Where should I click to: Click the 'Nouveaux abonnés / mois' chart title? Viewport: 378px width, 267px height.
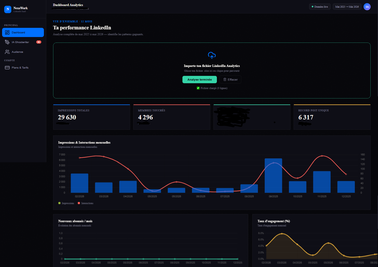75,221
